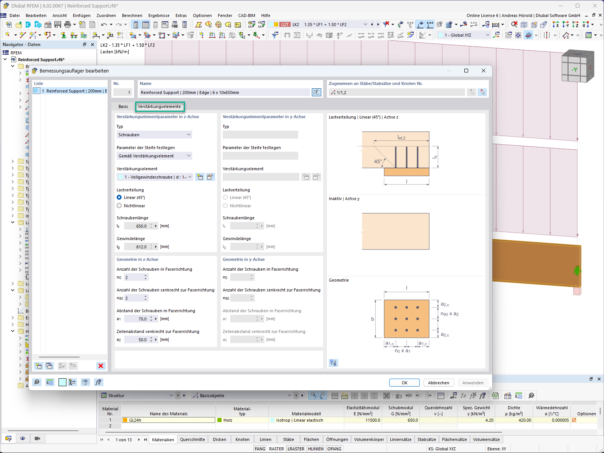Screen dimensions: 604x453
Task: Select the Linear (45°) load distribution
Action: (119, 197)
